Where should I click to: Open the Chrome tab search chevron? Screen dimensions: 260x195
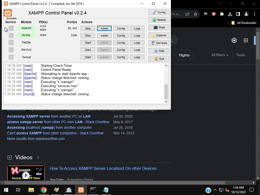click(x=219, y=4)
